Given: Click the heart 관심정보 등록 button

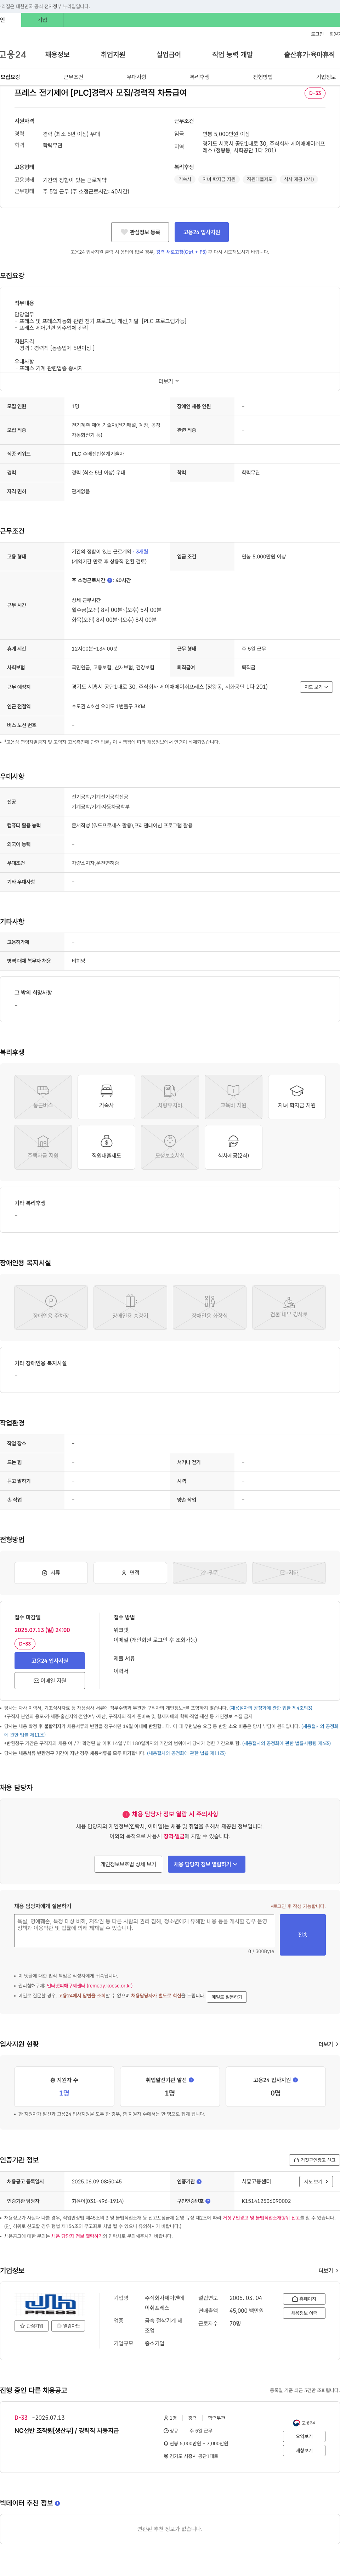Looking at the screenshot, I should [x=140, y=232].
